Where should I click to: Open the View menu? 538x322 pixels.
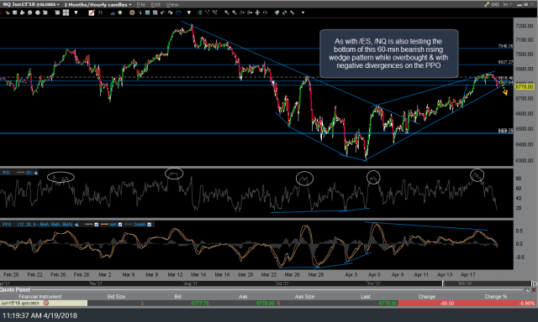(x=172, y=4)
